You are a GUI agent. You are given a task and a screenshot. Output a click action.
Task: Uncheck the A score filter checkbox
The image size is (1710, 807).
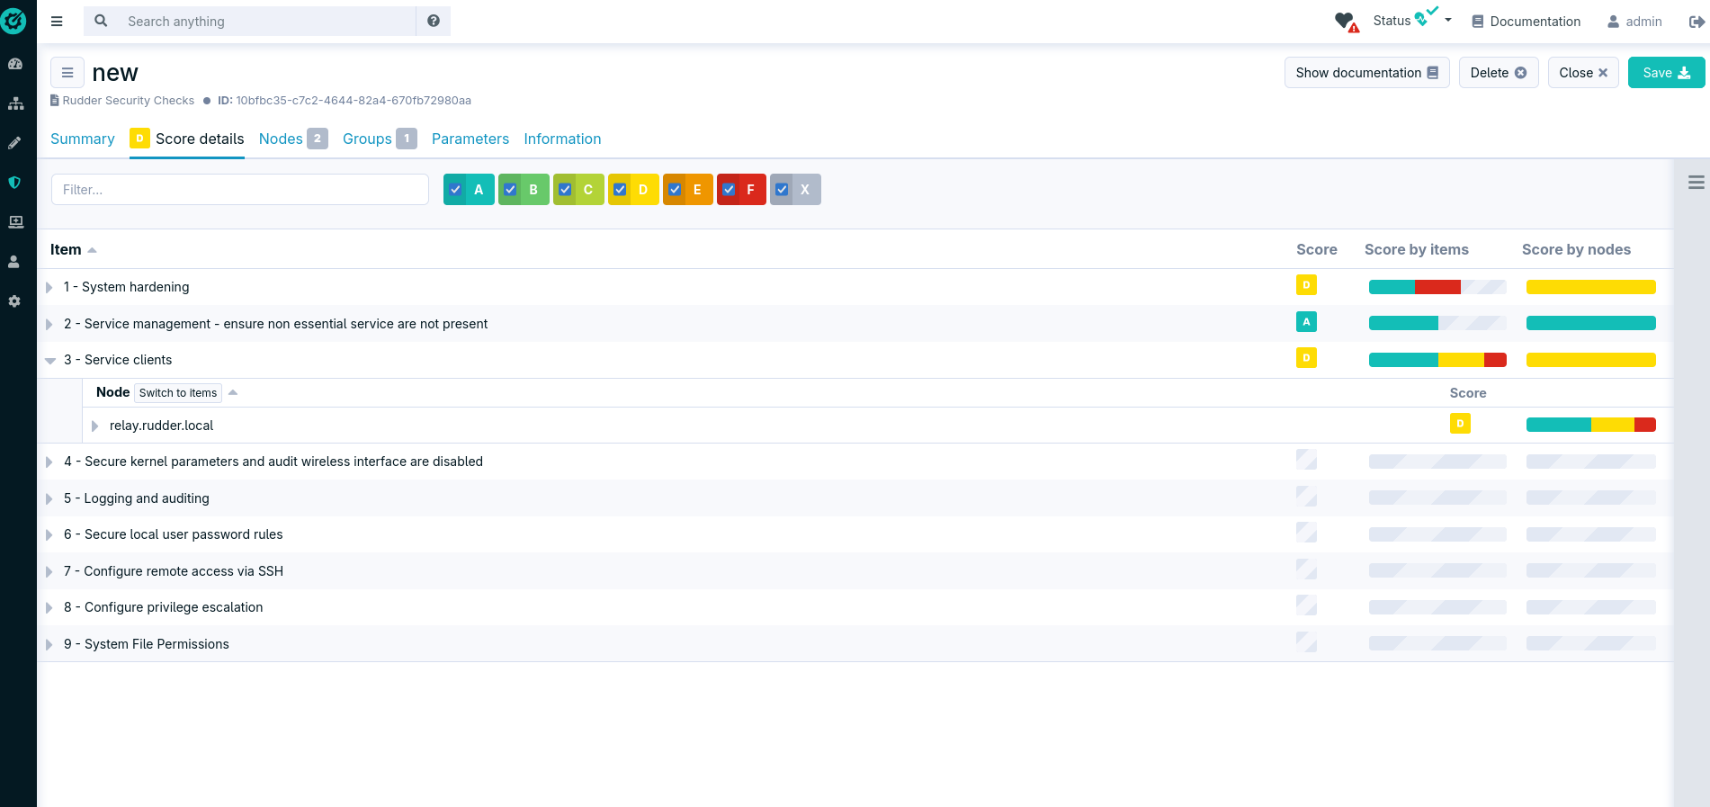456,190
